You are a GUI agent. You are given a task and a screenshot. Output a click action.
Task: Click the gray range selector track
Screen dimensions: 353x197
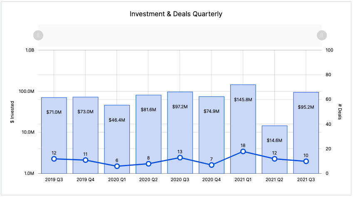[179, 35]
